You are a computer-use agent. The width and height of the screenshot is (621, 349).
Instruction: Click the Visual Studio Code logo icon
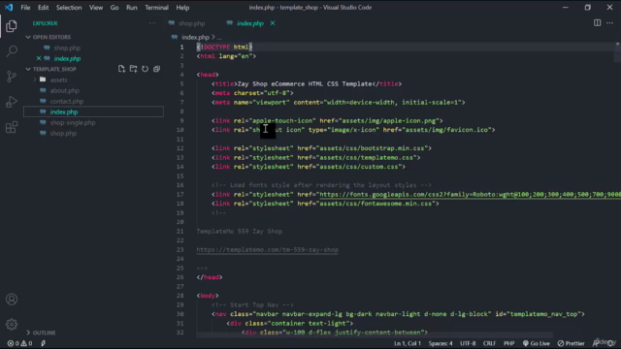click(9, 7)
